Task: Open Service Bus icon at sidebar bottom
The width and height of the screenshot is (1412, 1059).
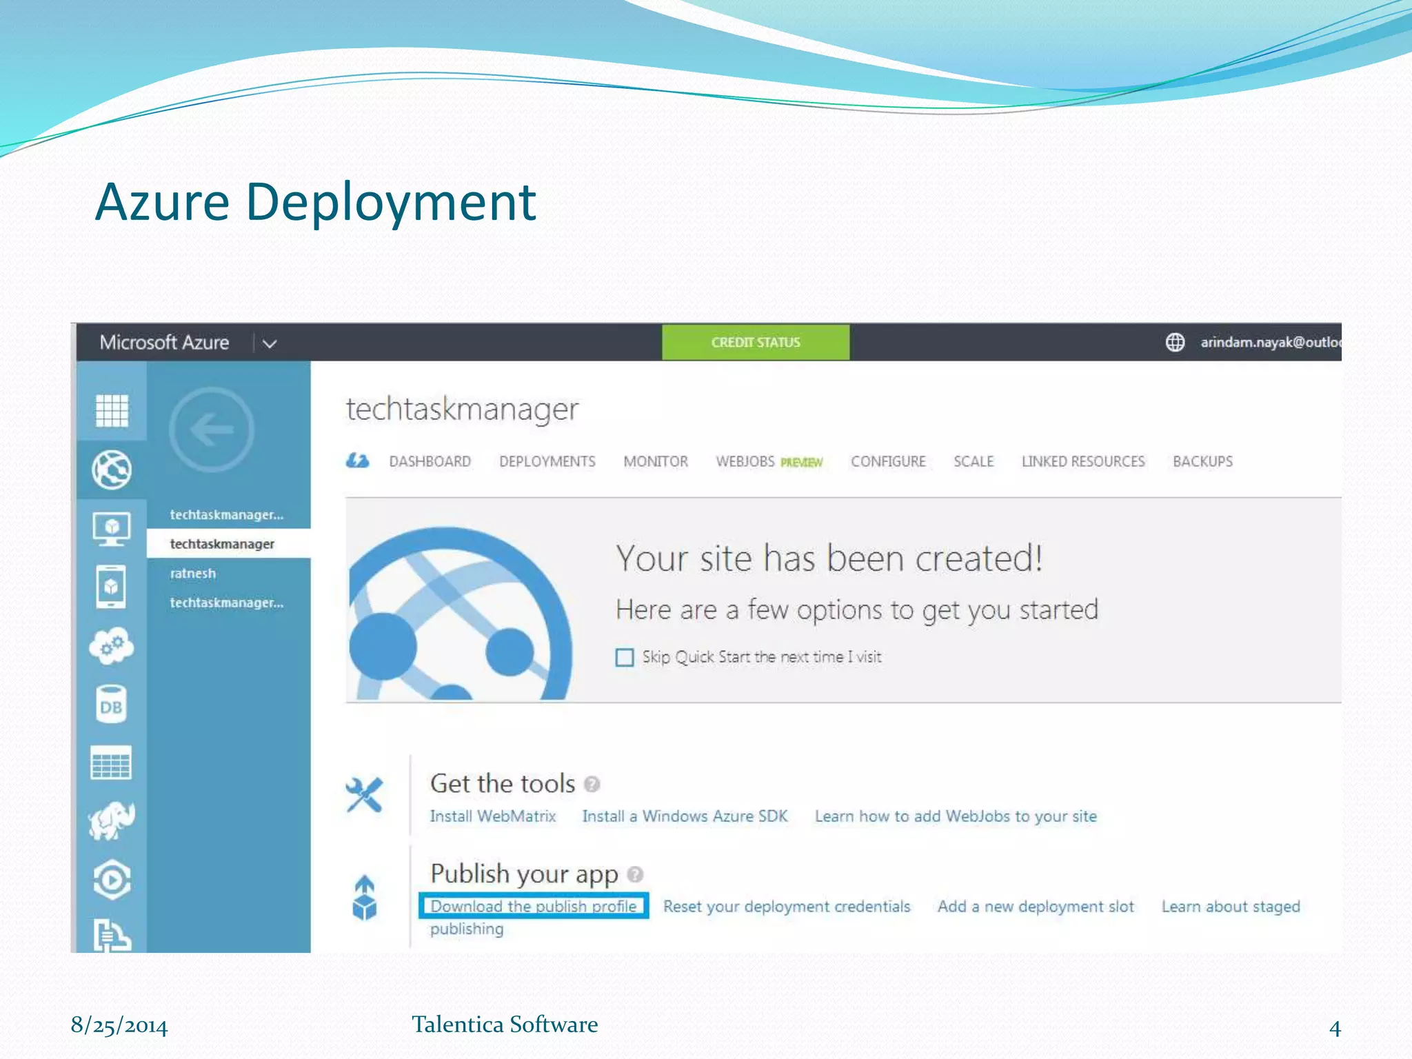Action: 112,936
